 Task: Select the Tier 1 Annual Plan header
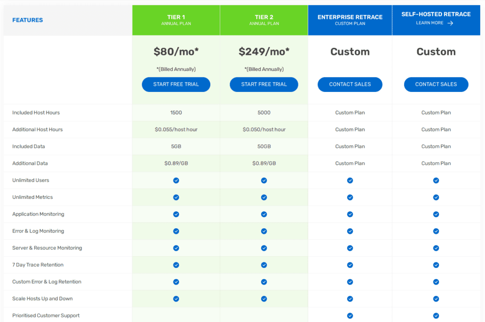click(x=176, y=20)
